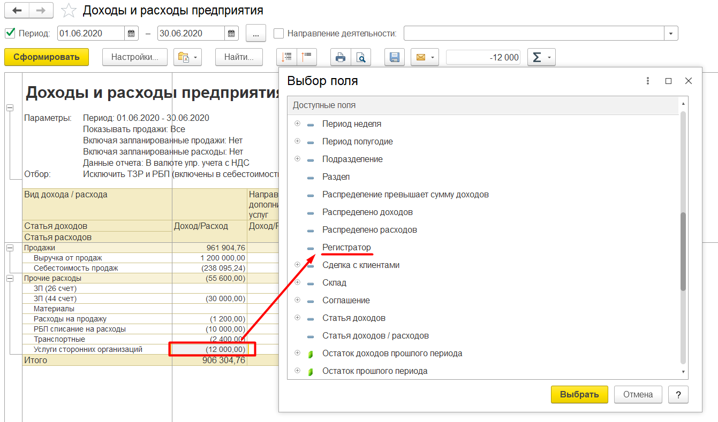
Task: Expand the Период полугодие field
Action: 298,141
